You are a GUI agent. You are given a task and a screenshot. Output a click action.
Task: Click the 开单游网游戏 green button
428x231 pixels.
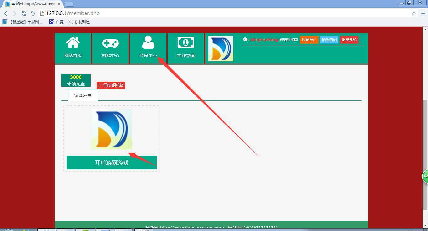click(112, 163)
